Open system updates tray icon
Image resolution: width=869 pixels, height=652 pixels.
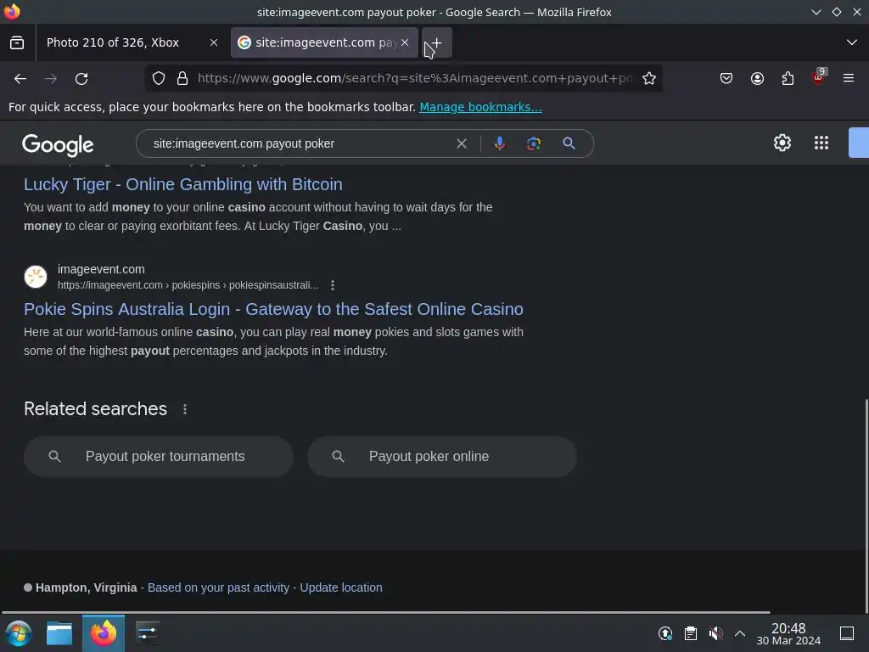pos(665,633)
